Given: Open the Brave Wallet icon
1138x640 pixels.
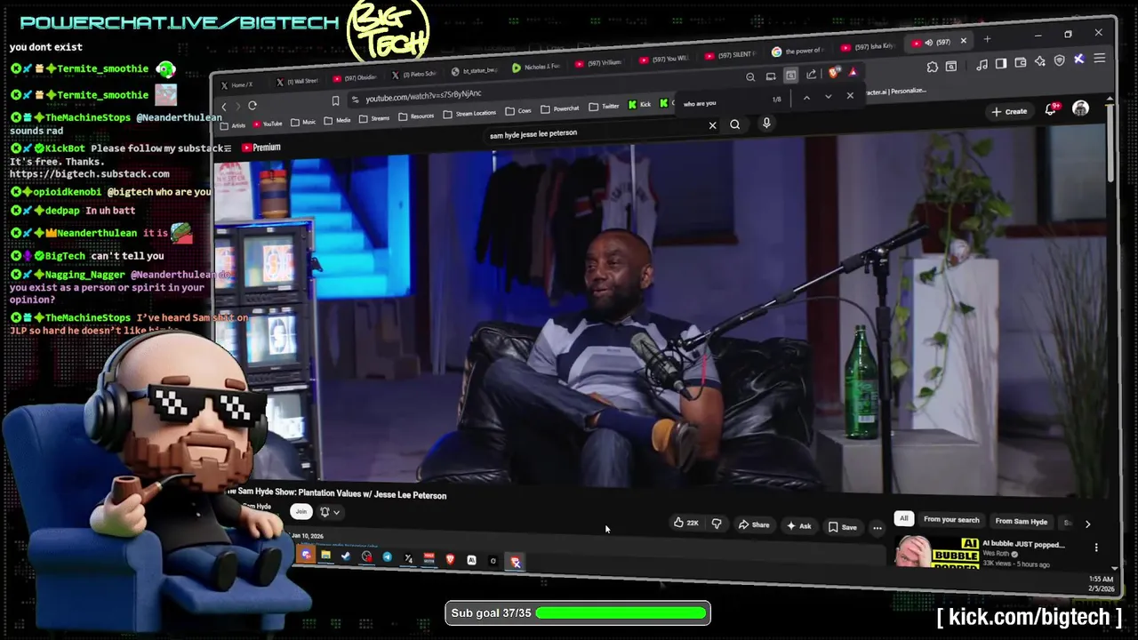Looking at the screenshot, I should (x=1020, y=62).
